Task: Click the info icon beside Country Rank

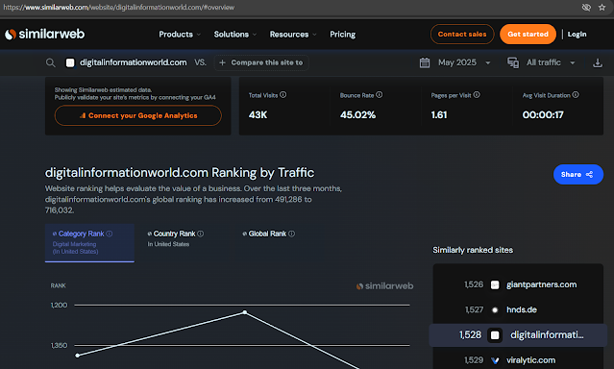Action: tap(201, 234)
